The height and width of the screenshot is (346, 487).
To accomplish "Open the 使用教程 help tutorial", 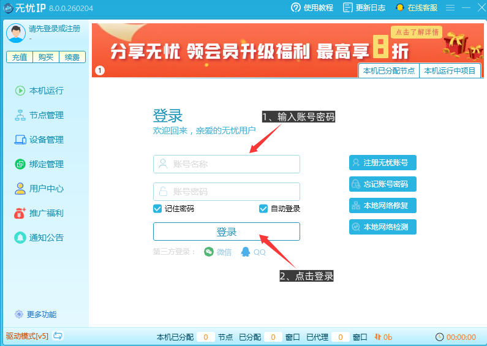I will pyautogui.click(x=312, y=7).
